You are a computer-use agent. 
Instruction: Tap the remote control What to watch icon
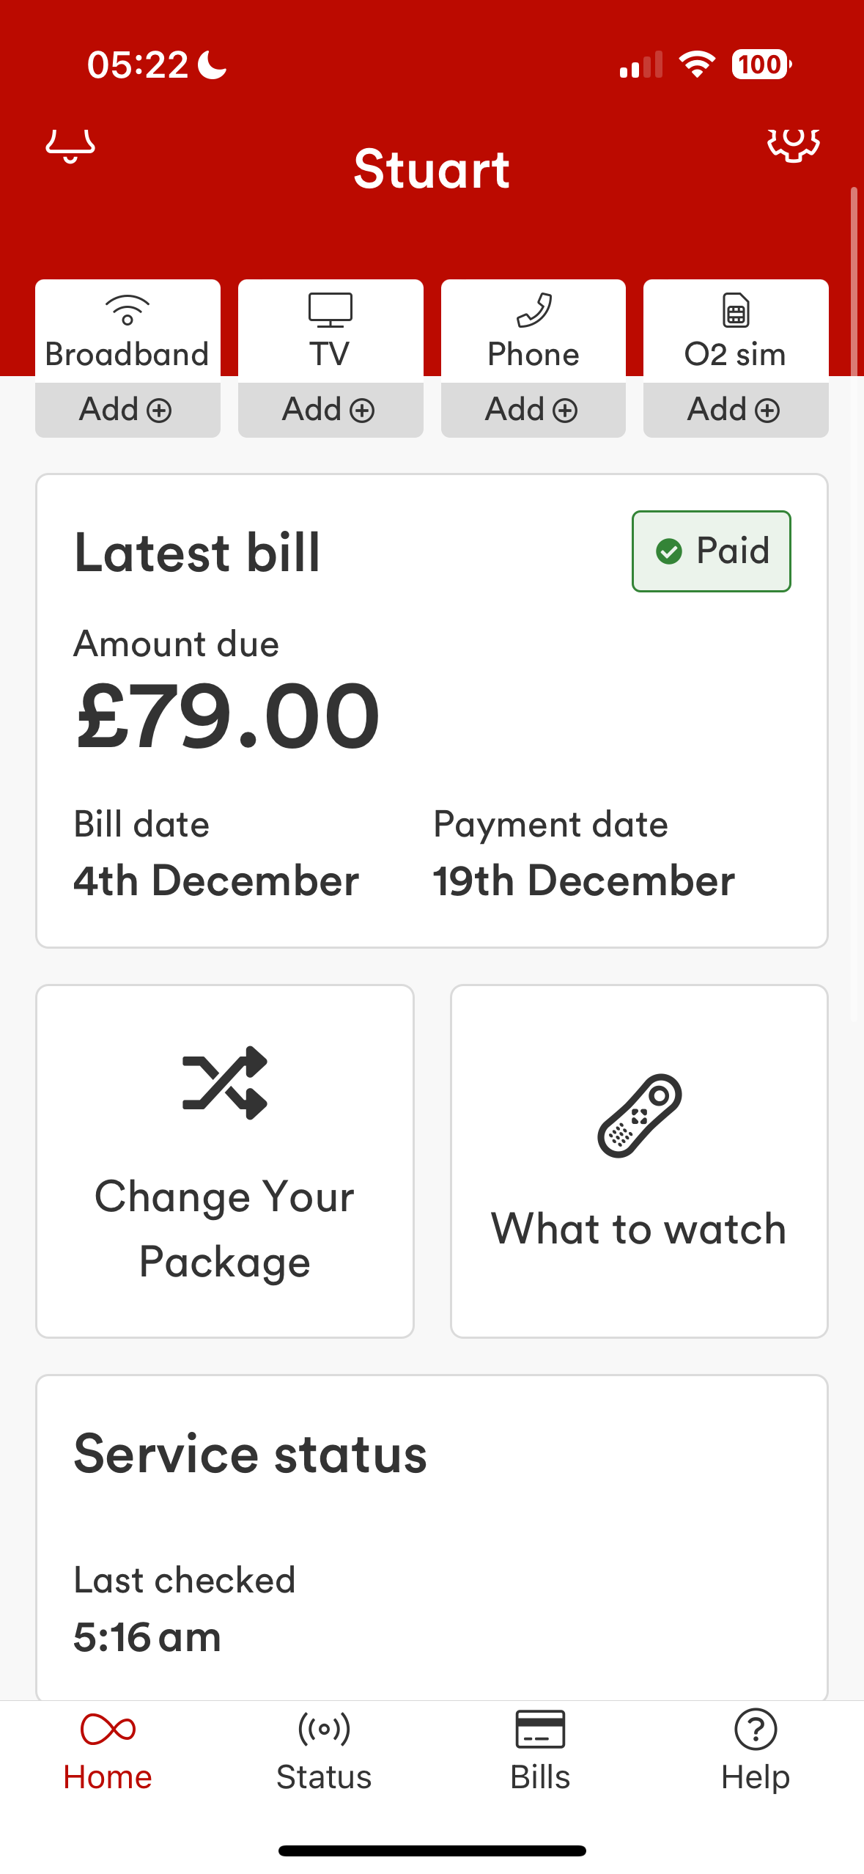click(x=640, y=1115)
